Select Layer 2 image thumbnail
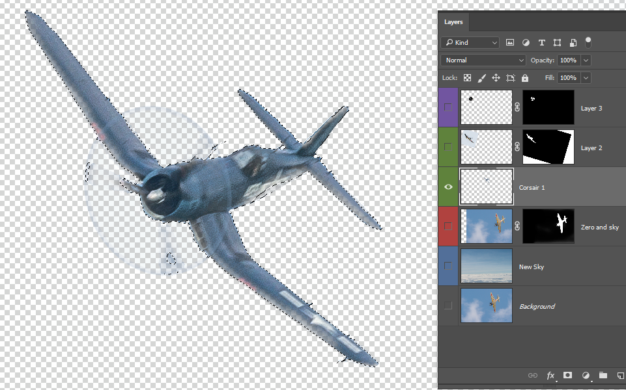 coord(486,147)
